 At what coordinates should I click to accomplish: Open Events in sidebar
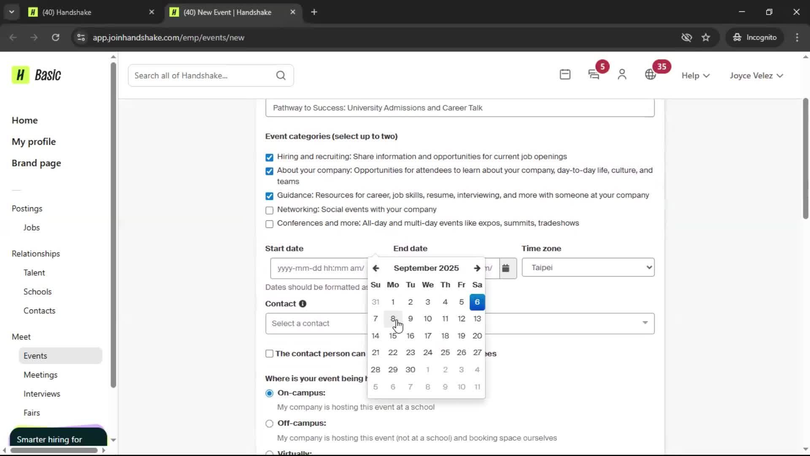click(x=60, y=356)
